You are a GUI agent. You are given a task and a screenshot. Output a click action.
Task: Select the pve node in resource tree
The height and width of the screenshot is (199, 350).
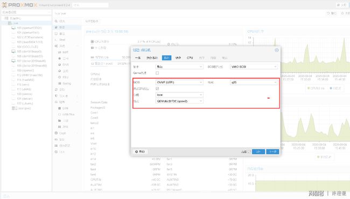coord(13,23)
